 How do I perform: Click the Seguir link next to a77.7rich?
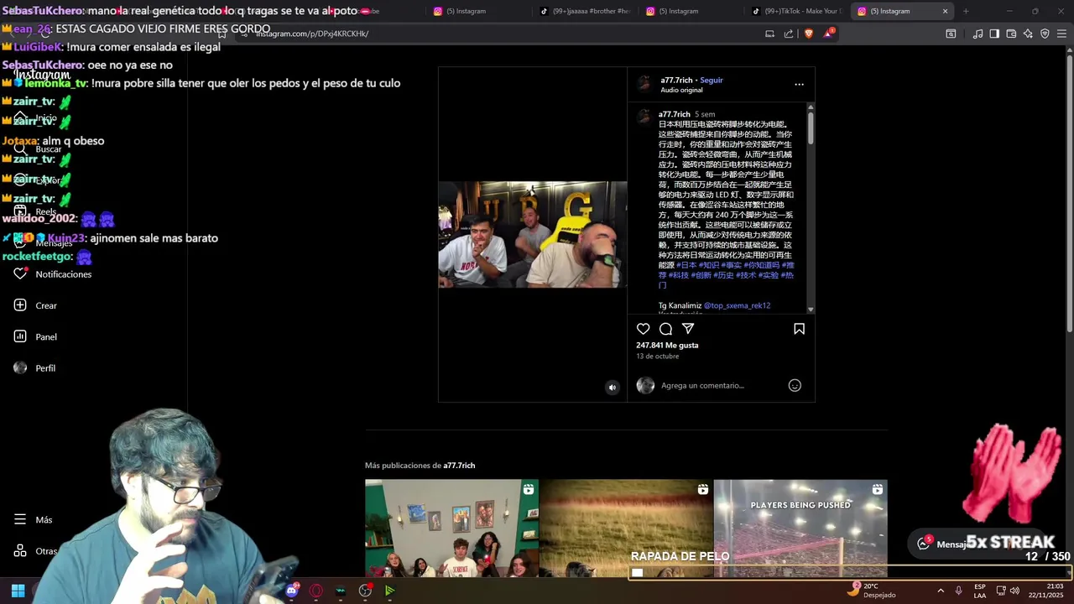[x=712, y=80]
